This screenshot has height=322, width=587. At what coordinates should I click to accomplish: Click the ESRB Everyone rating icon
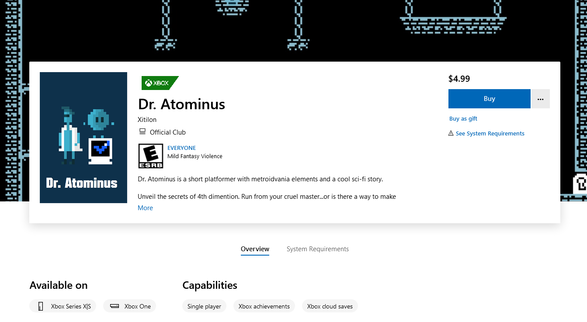click(151, 156)
